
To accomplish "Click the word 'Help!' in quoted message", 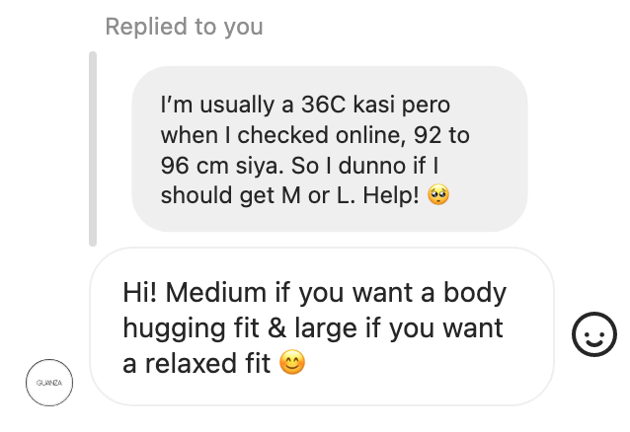I will 391,195.
